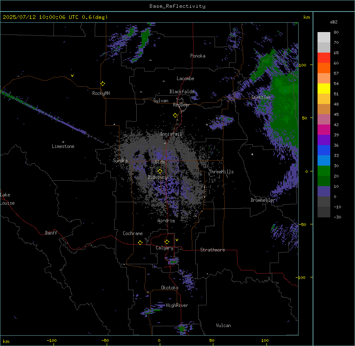The height and width of the screenshot is (346, 355).
Task: Click the dBZ legend heading
Action: pyautogui.click(x=334, y=22)
